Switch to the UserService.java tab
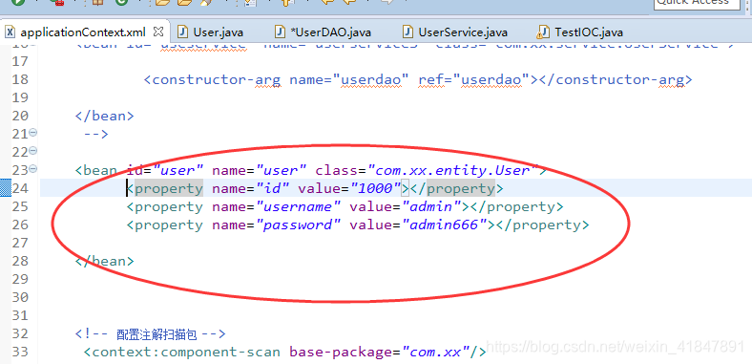This screenshot has height=364, width=752. [463, 32]
